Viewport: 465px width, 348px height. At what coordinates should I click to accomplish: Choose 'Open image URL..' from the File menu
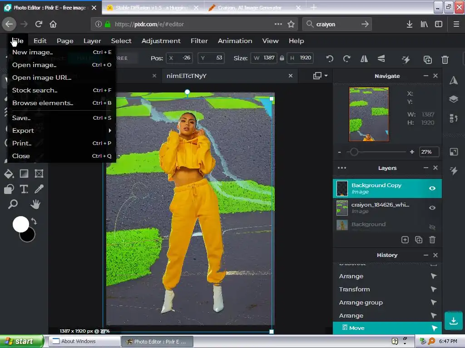[x=41, y=77]
